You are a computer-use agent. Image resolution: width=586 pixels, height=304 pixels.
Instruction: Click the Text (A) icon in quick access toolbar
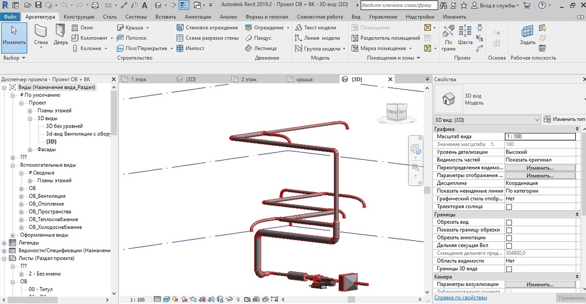(145, 6)
